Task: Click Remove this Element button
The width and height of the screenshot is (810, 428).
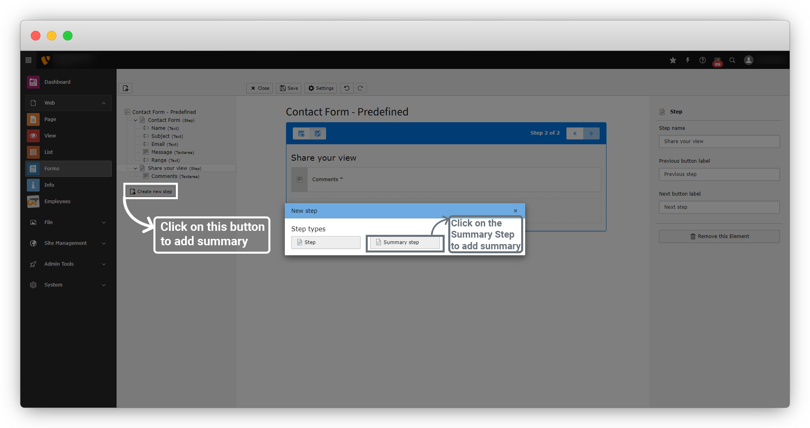Action: [719, 236]
